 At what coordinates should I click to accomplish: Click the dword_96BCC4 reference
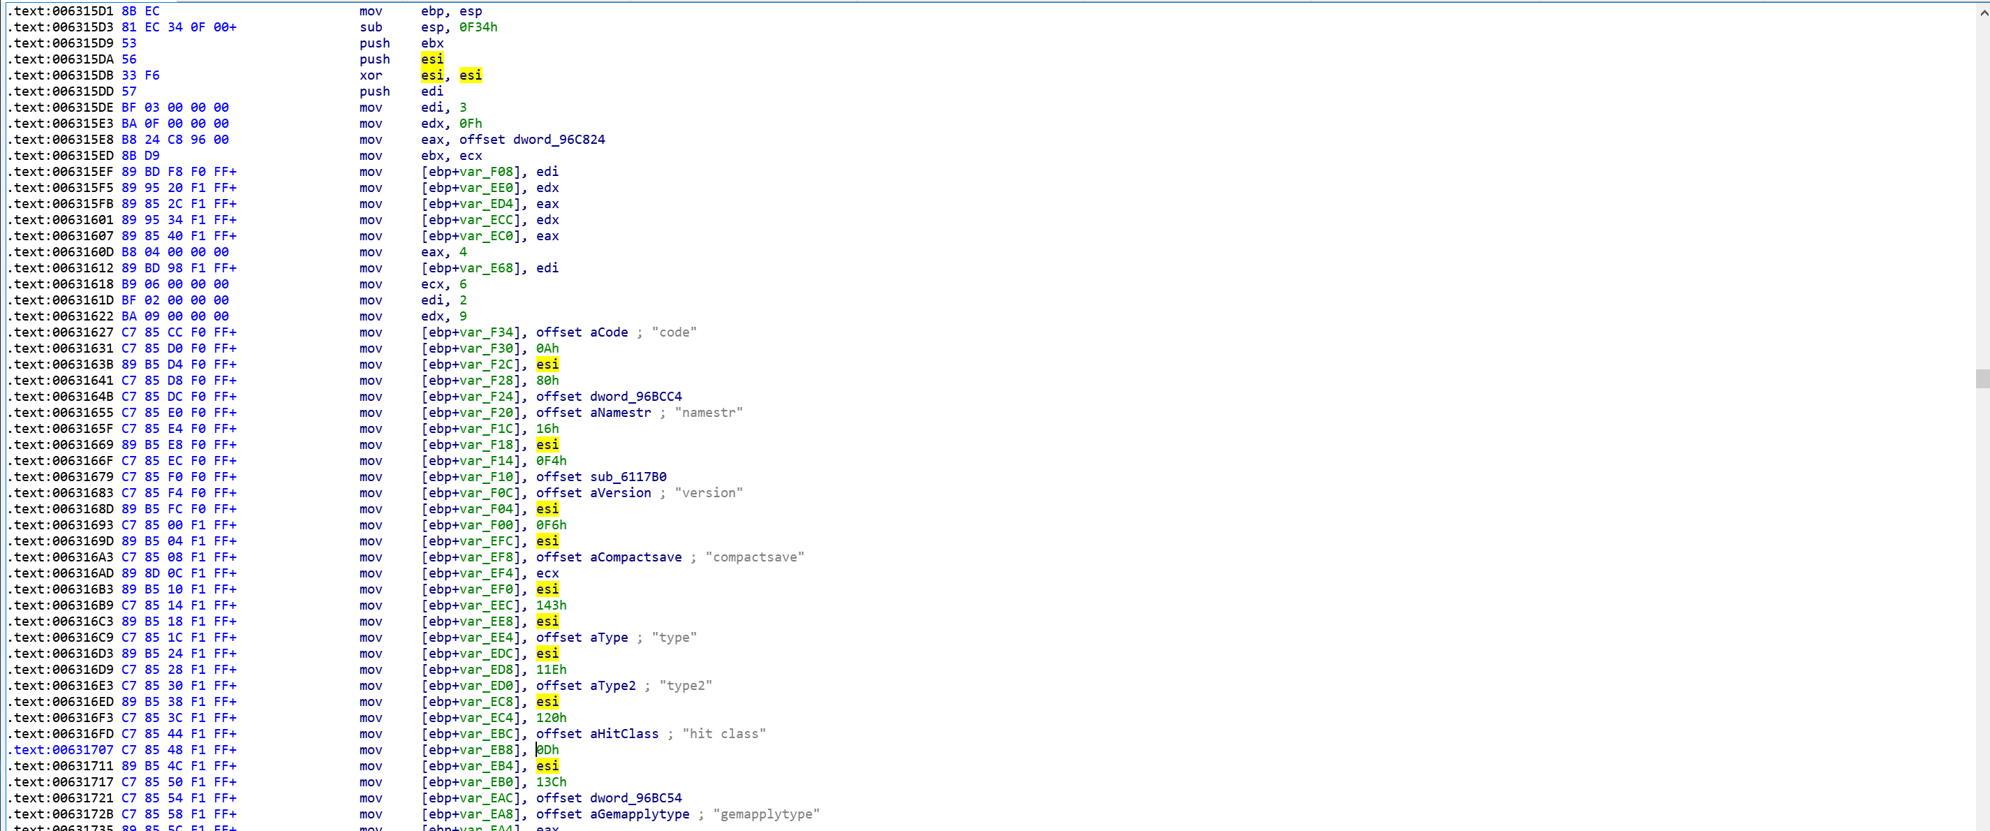pyautogui.click(x=636, y=396)
